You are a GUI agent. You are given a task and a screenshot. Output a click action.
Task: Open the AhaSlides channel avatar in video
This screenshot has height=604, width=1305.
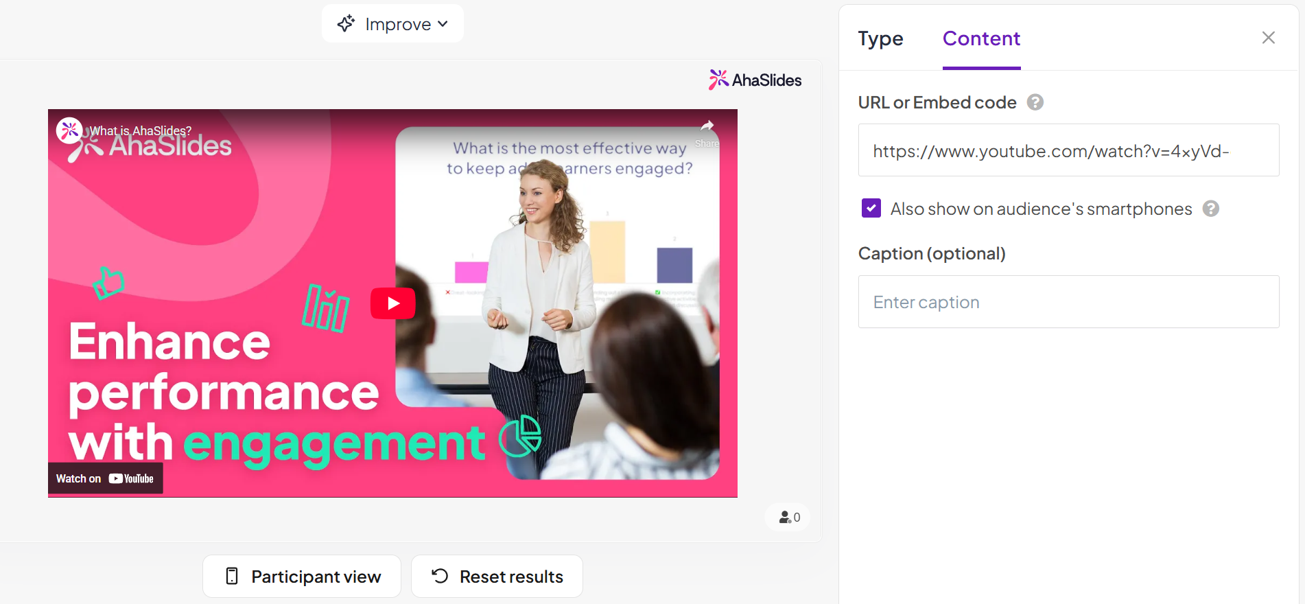coord(69,130)
